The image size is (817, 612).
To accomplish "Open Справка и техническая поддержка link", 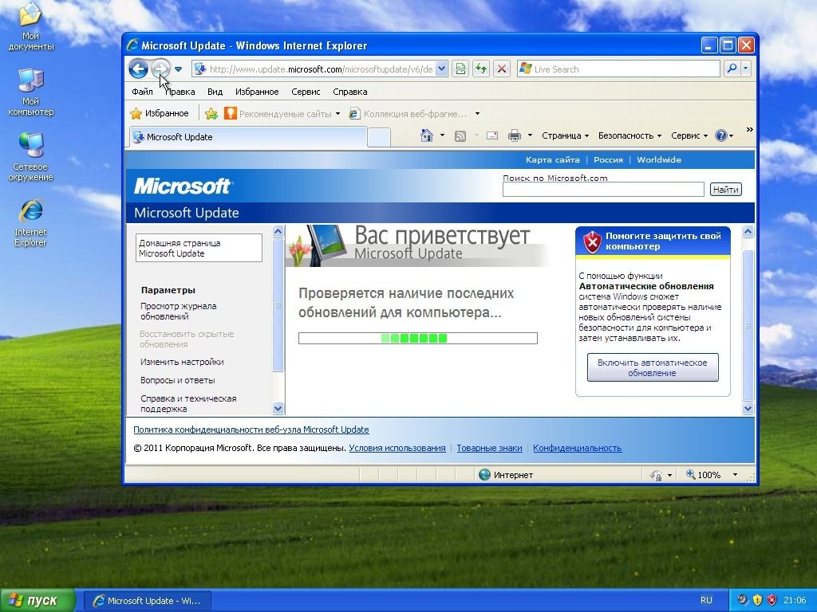I will (x=188, y=403).
